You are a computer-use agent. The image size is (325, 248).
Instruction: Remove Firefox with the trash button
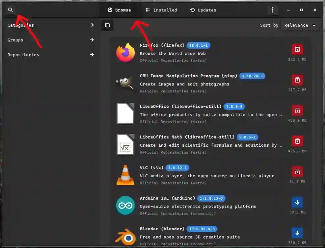(x=297, y=49)
